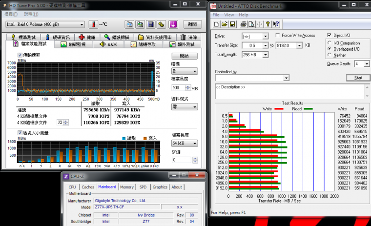Click the print icon in ATTO toolbar

(x=243, y=24)
